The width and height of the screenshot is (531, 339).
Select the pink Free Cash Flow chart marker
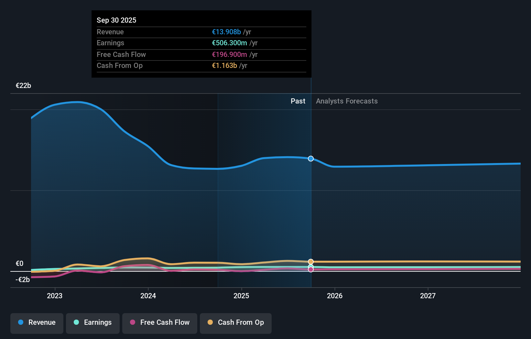(x=311, y=269)
